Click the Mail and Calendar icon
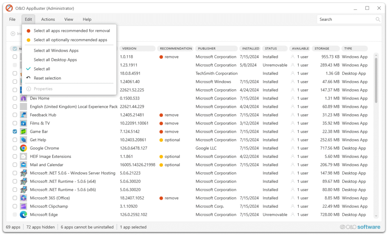 point(23,165)
